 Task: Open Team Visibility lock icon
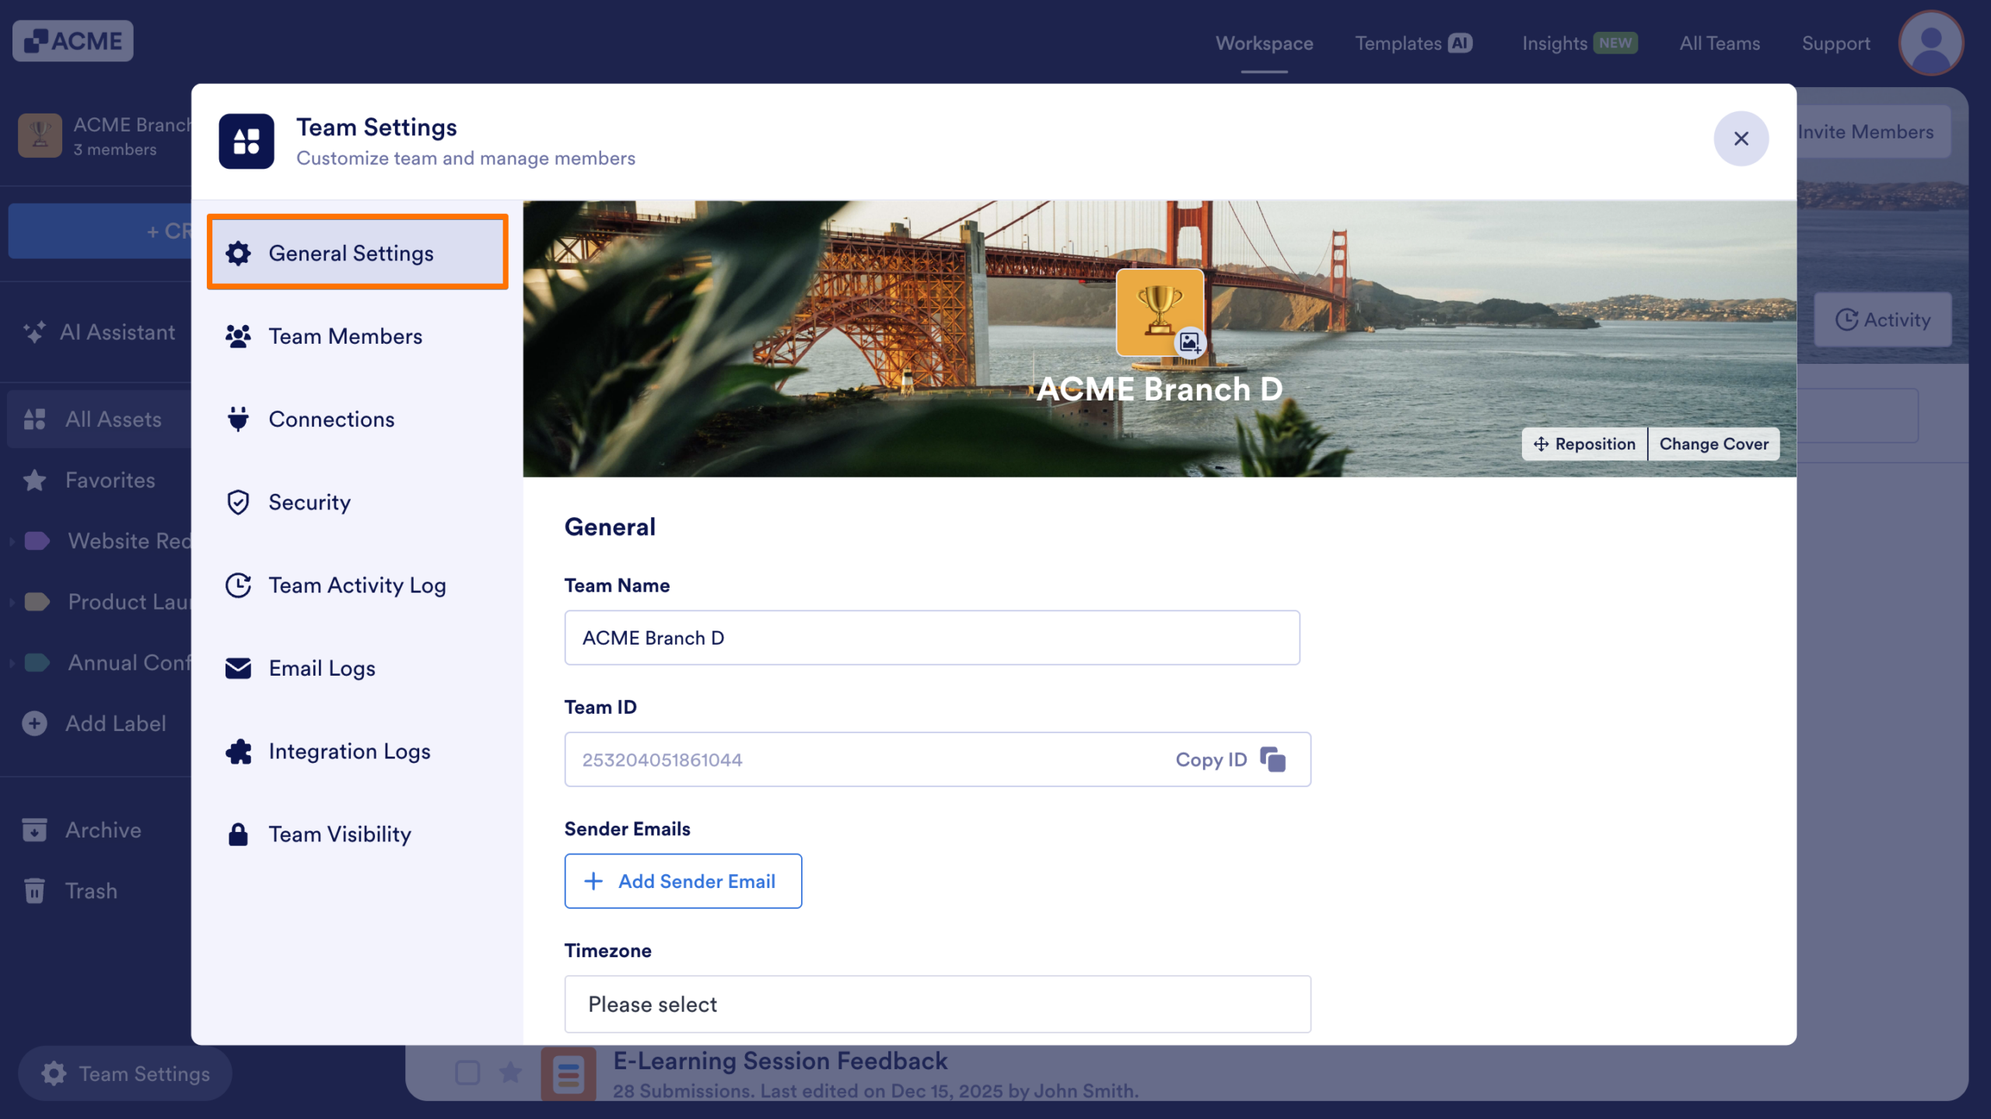pyautogui.click(x=238, y=834)
